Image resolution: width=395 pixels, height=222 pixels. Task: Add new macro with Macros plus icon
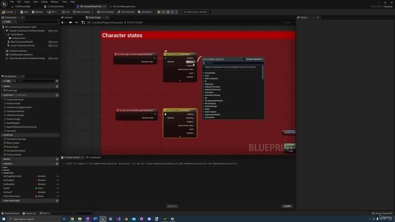coord(57,159)
